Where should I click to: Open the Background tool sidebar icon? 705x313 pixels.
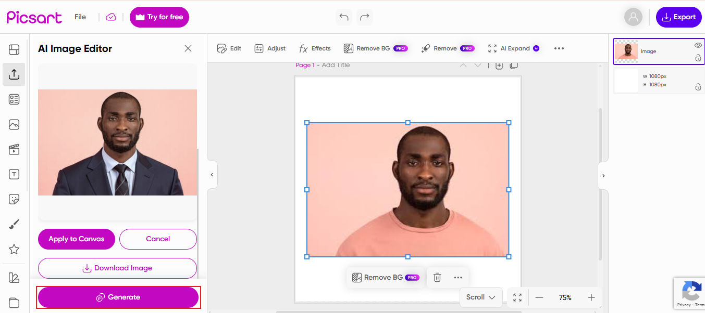pyautogui.click(x=14, y=278)
